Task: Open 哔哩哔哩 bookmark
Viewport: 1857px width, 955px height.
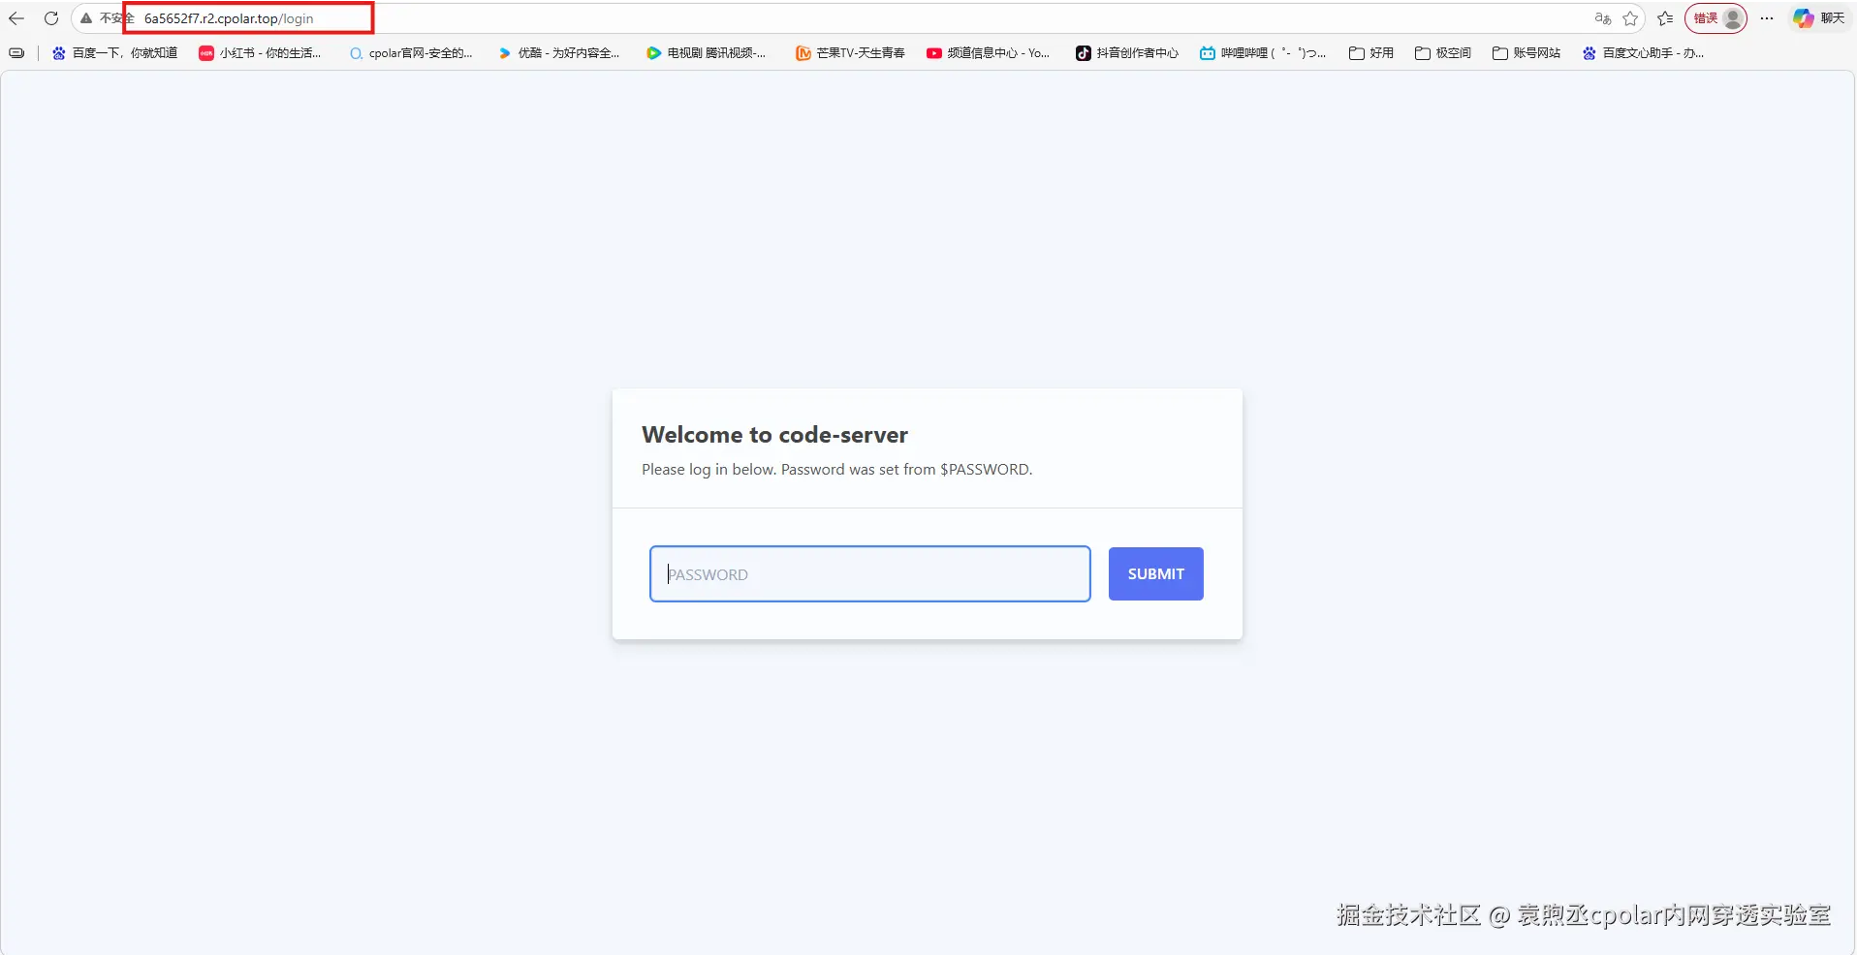Action: [1263, 53]
